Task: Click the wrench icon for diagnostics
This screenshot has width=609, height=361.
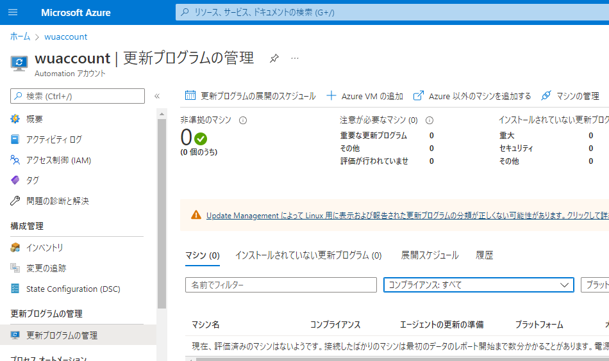Action: click(x=15, y=200)
